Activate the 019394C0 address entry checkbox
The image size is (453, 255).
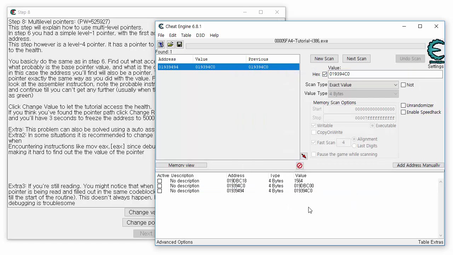click(x=160, y=186)
